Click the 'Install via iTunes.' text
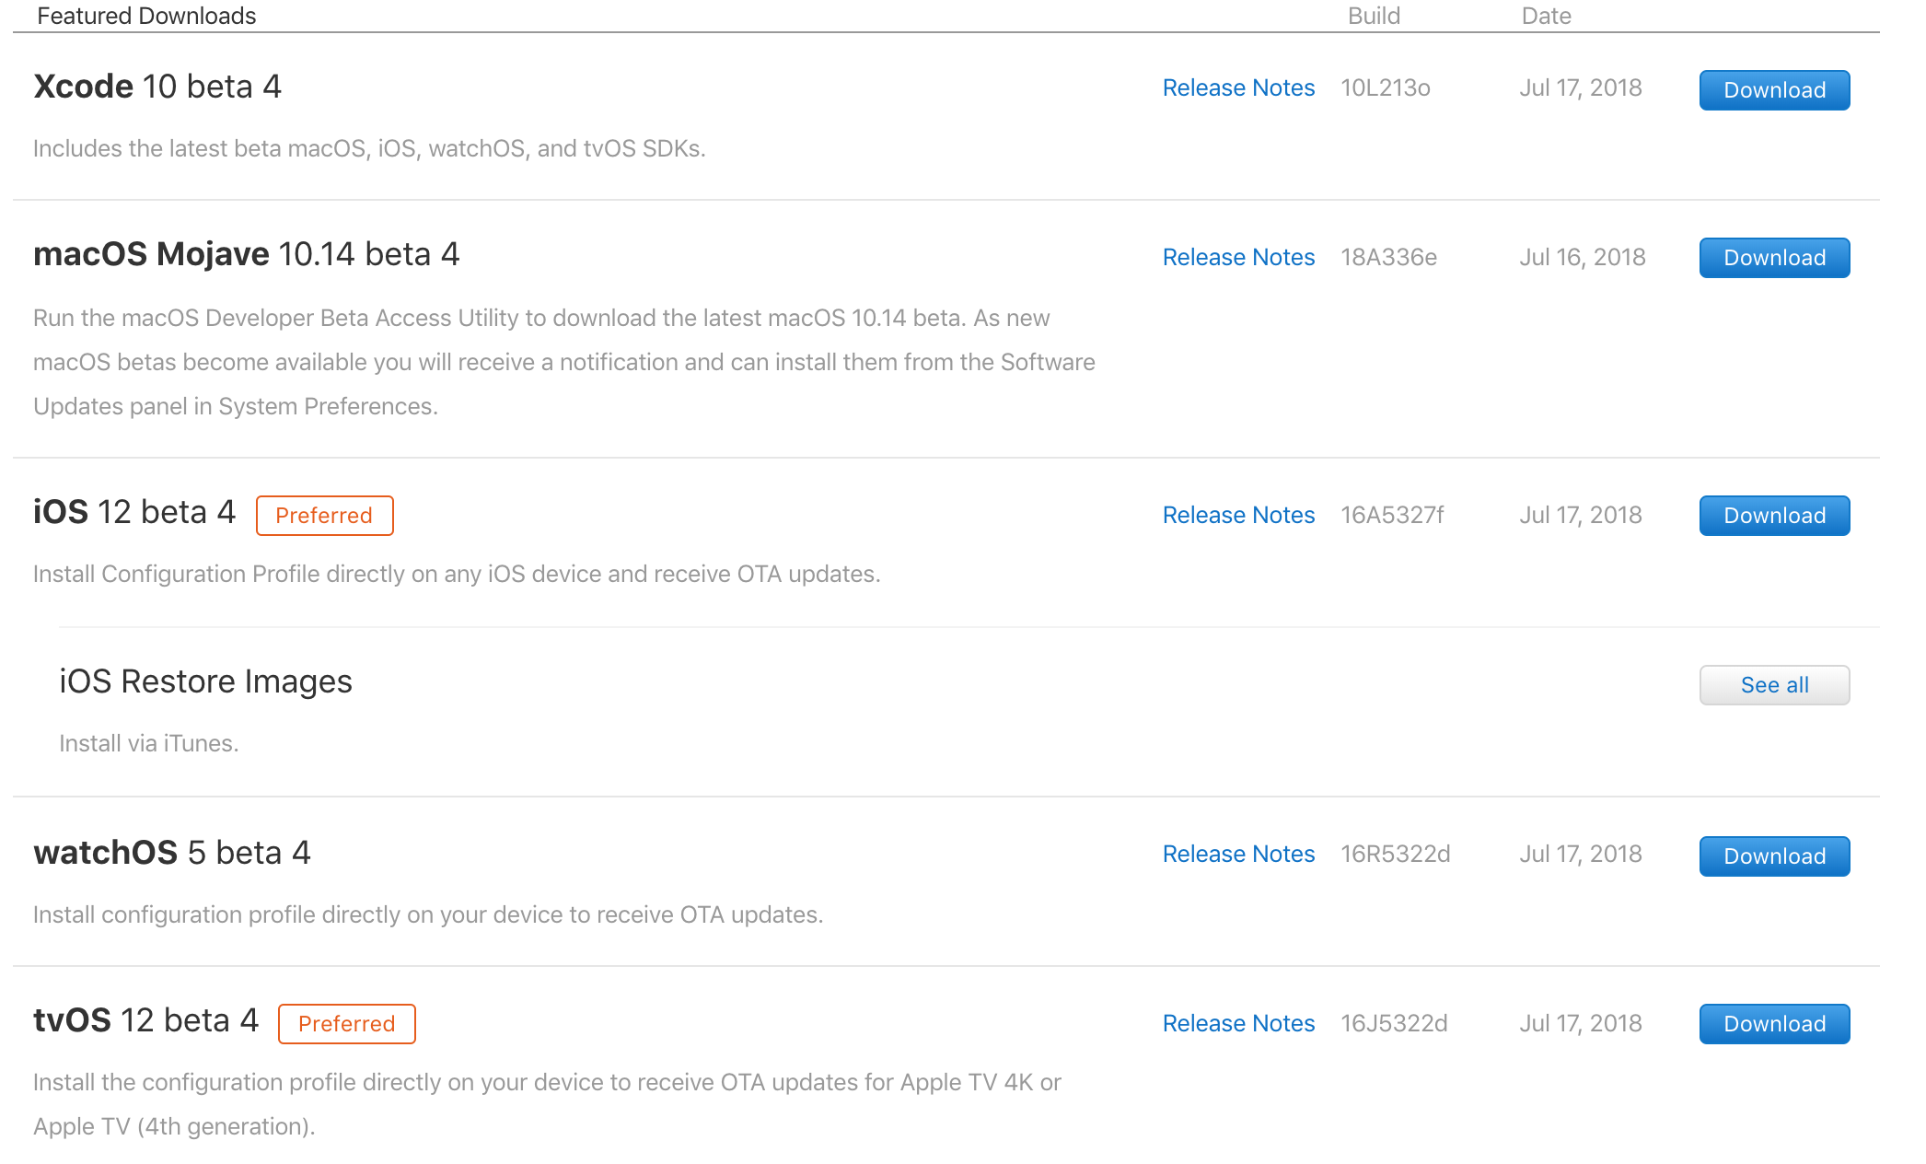Screen dimensions: 1926x1164 pos(149,743)
